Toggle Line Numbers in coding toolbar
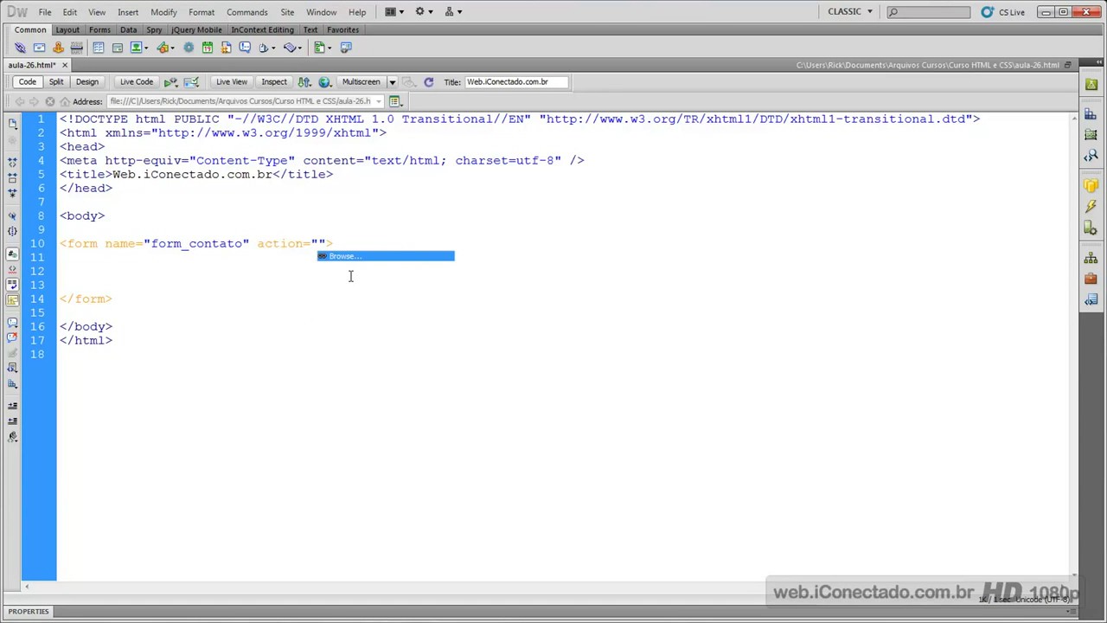This screenshot has width=1107, height=623. [x=12, y=254]
